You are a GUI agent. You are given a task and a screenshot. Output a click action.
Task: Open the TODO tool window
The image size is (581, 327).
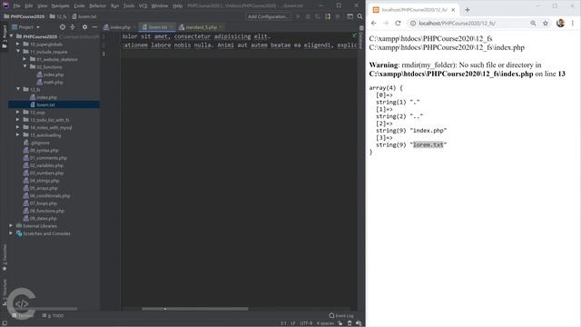pyautogui.click(x=53, y=315)
